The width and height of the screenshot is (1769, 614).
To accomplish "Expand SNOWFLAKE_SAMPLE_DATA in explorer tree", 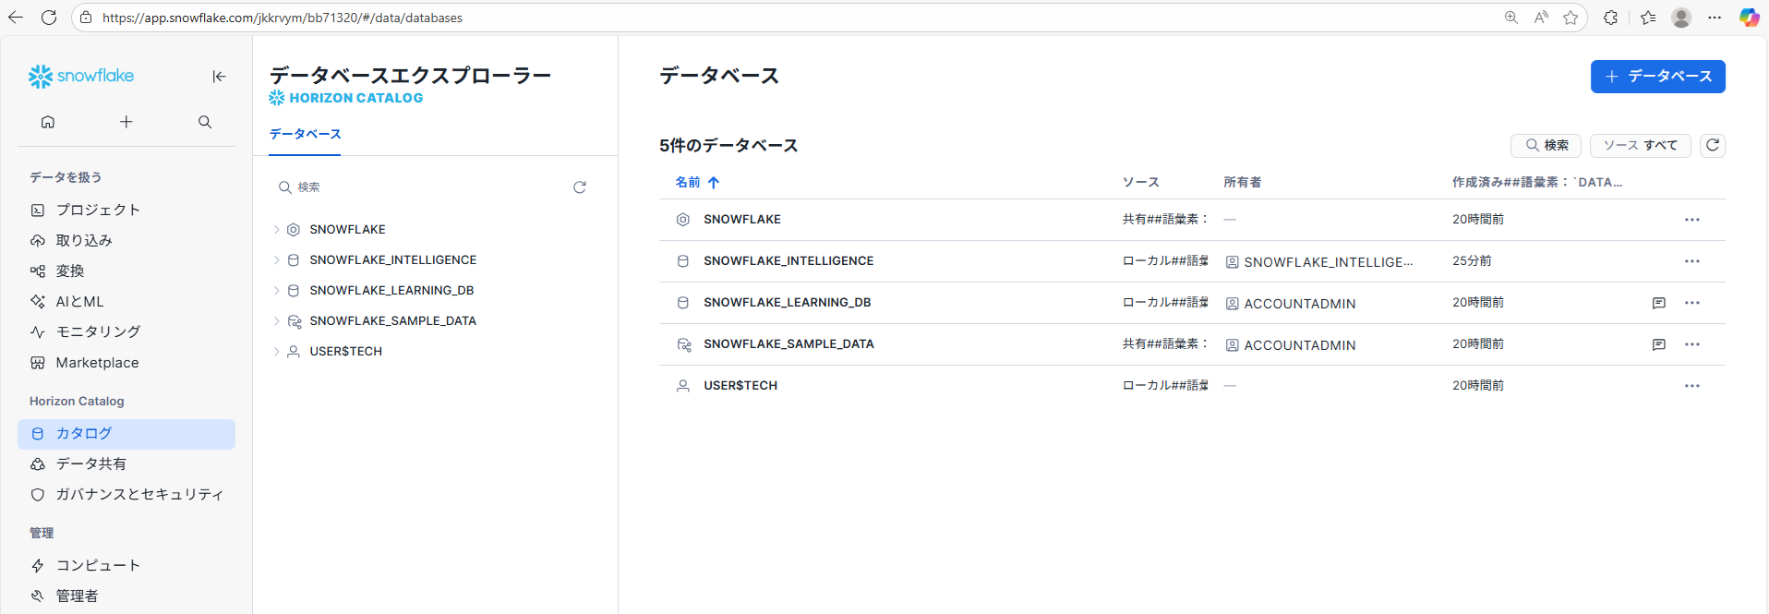I will tap(276, 321).
